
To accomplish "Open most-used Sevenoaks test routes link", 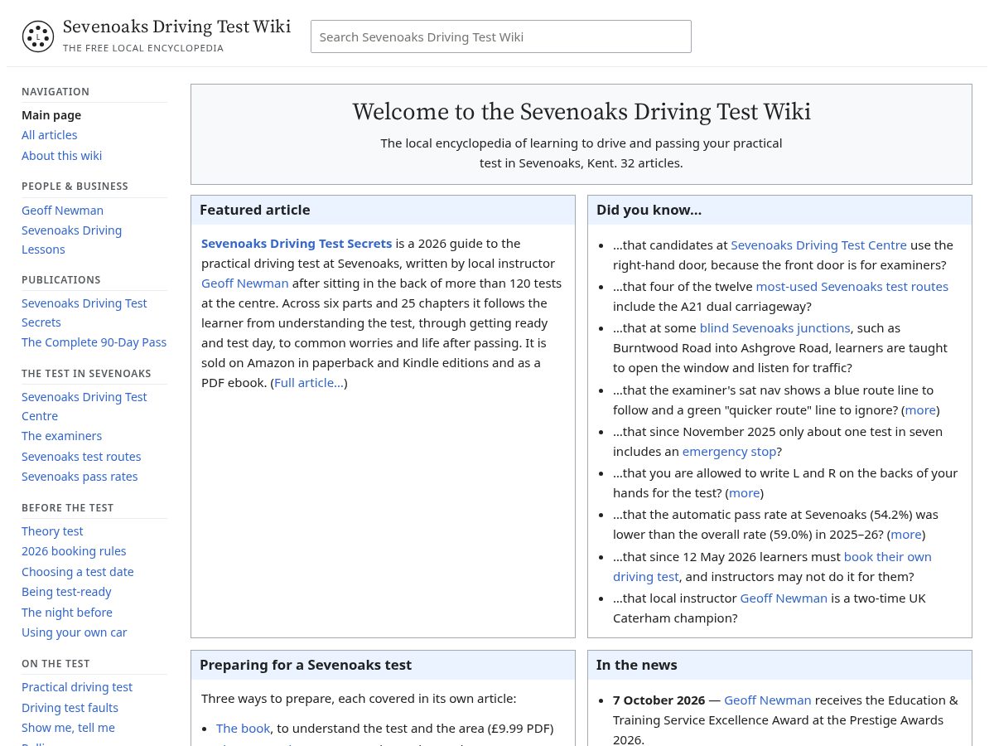I will [852, 287].
